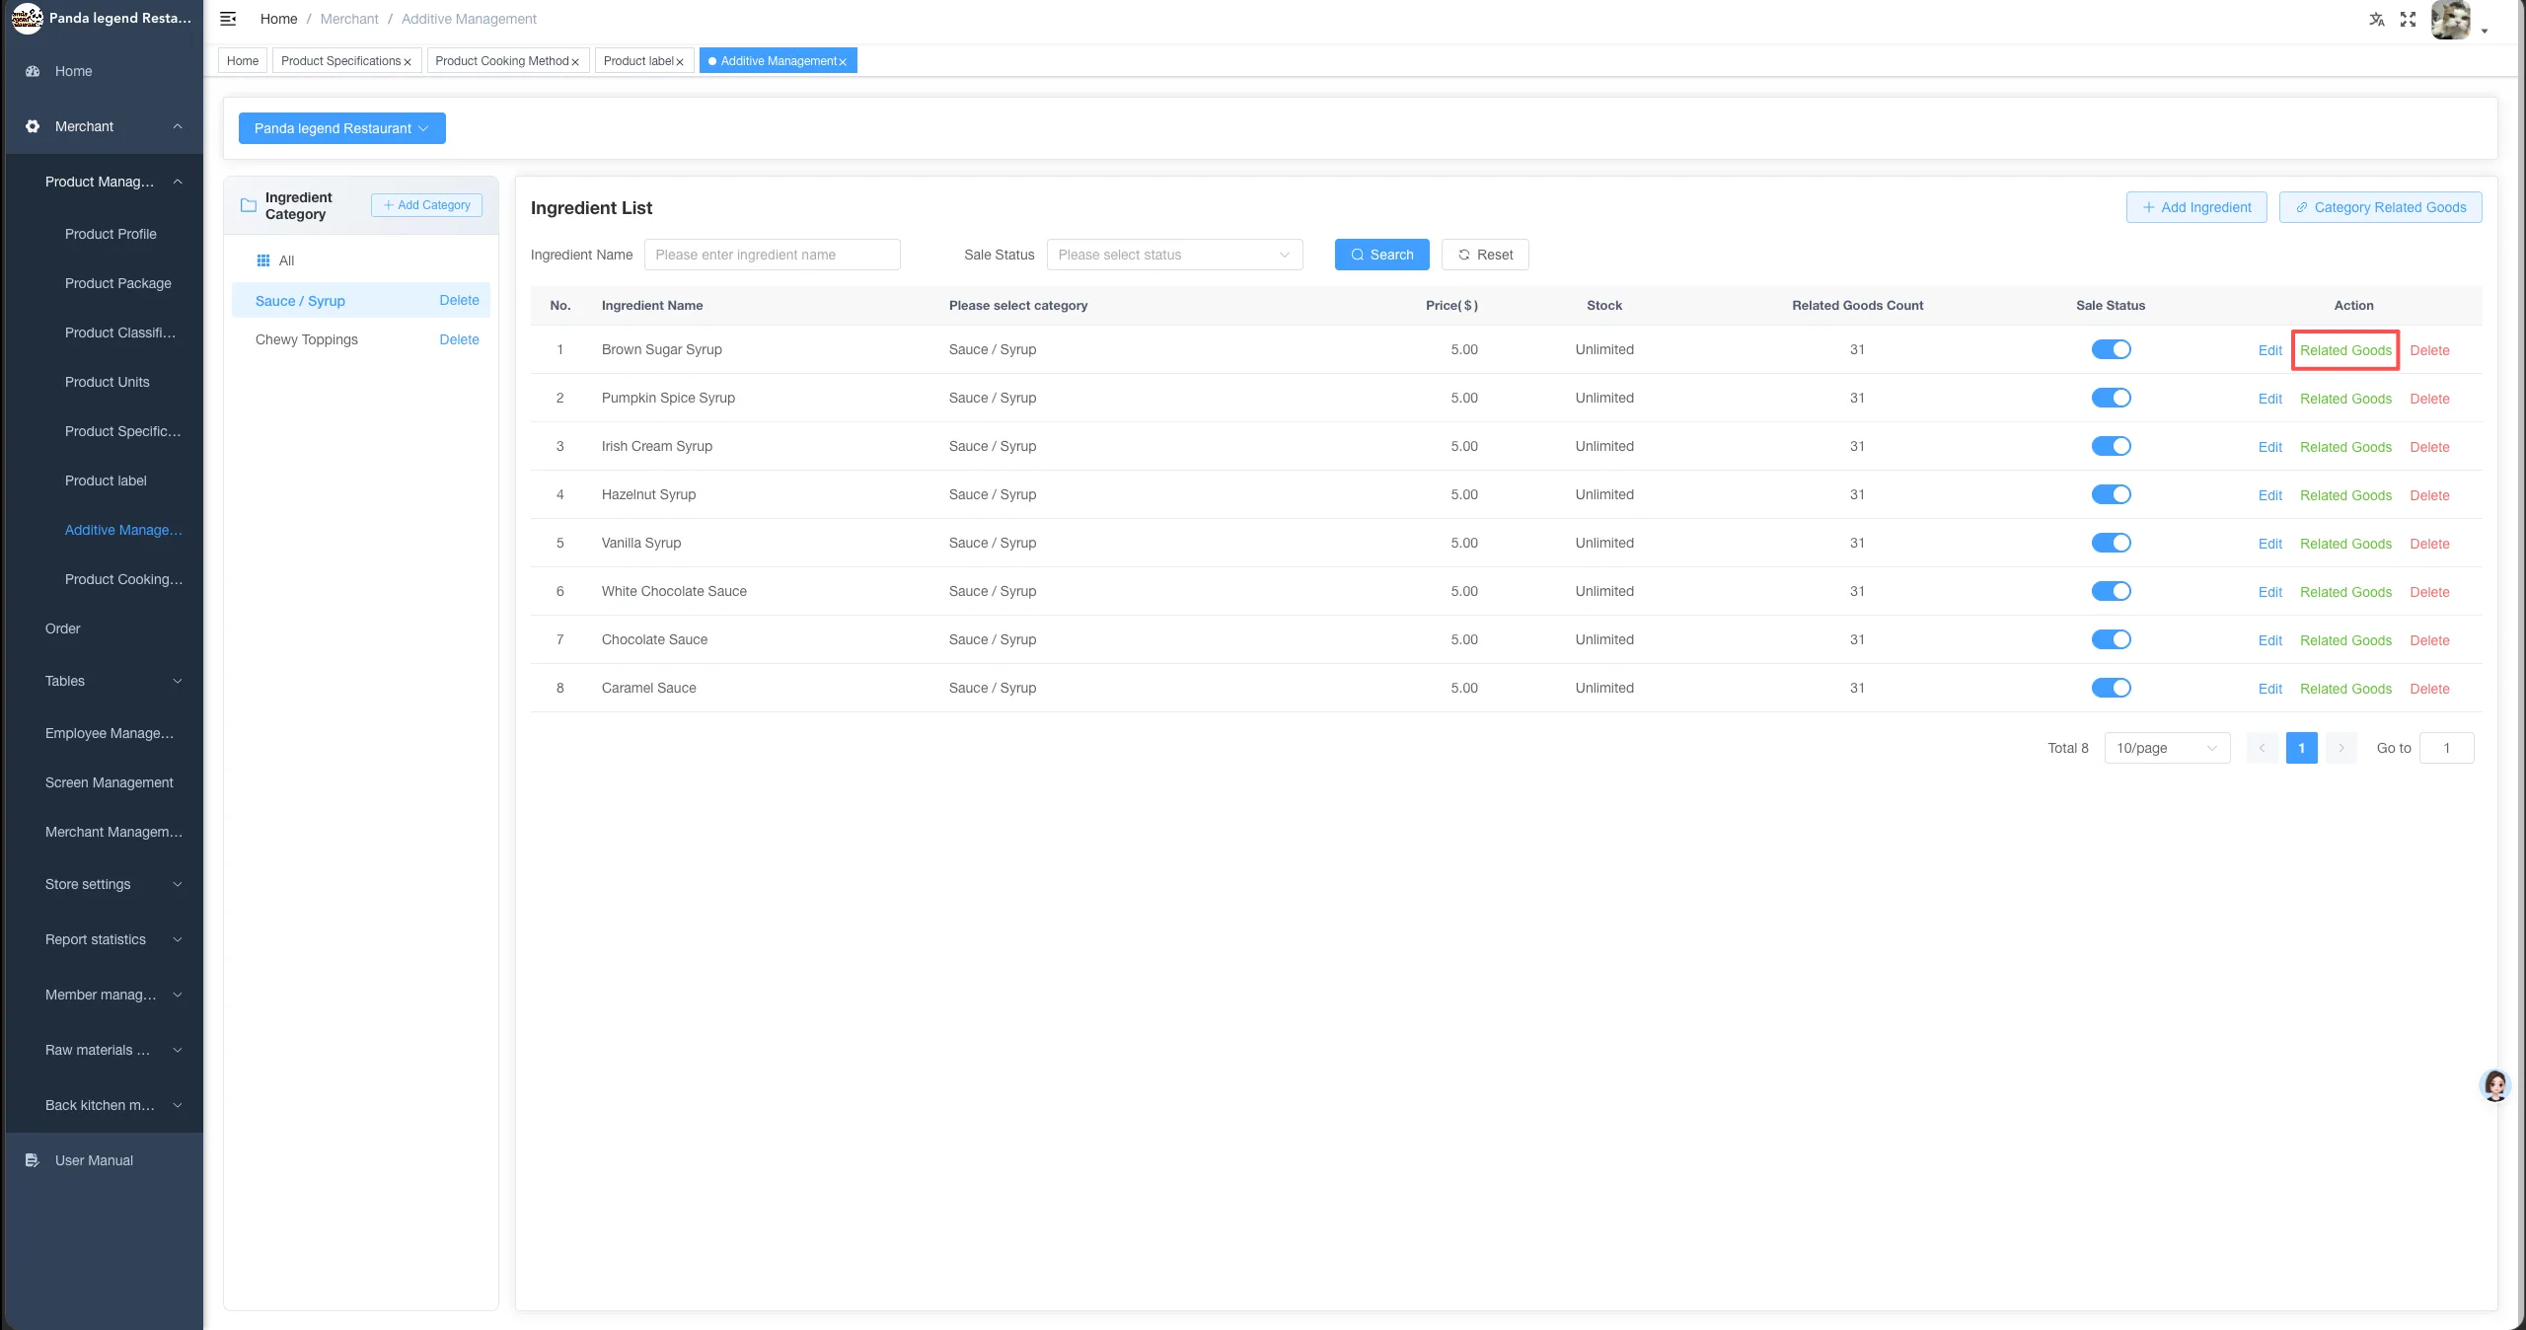This screenshot has width=2526, height=1330.
Task: Click the Reset button
Action: pyautogui.click(x=1485, y=255)
